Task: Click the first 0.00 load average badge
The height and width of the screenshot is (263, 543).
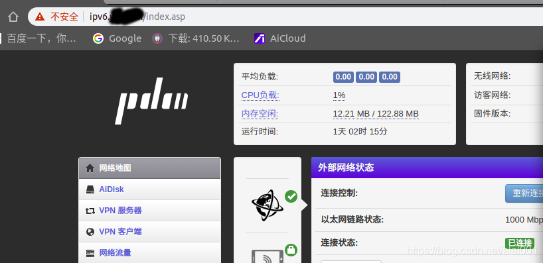Action: pyautogui.click(x=343, y=77)
